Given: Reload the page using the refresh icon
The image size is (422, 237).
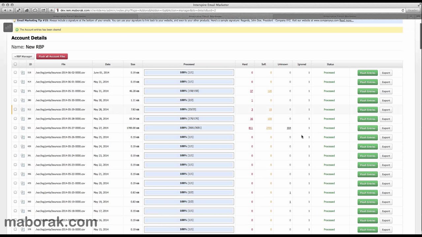Looking at the screenshot, I should (403, 10).
